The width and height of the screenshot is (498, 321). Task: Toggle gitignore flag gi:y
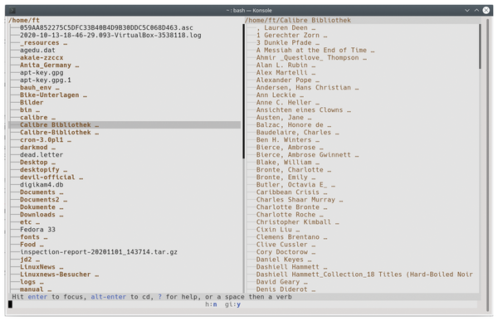232,304
